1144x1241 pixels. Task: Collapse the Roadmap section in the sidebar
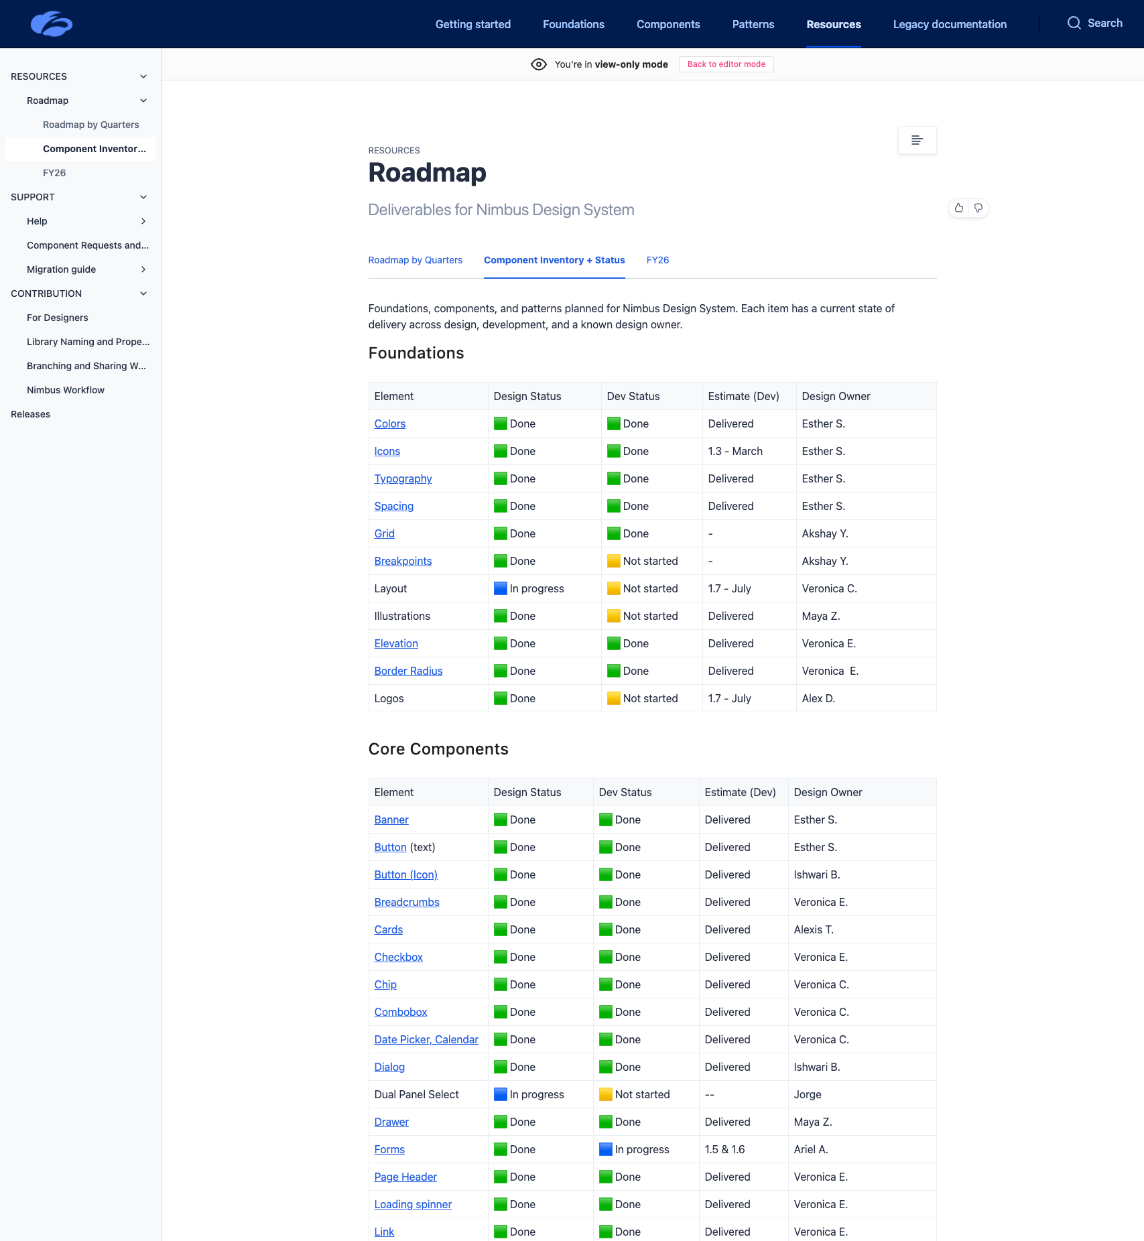(143, 100)
